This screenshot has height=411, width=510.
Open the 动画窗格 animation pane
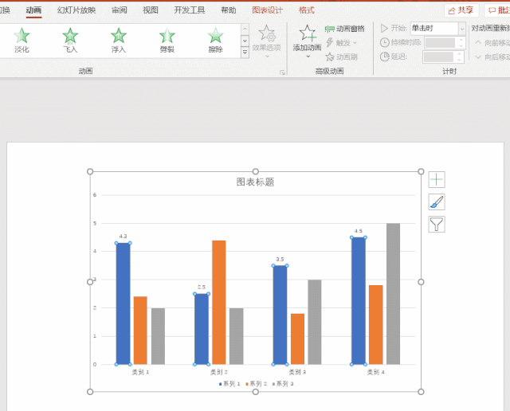point(345,29)
